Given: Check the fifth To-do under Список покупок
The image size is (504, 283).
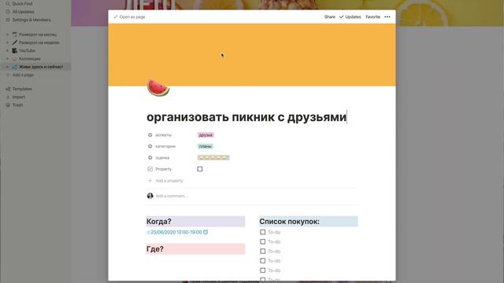Looking at the screenshot, I should (262, 270).
